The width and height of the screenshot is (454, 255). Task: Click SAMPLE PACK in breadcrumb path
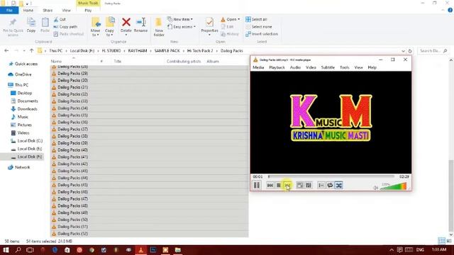click(x=167, y=50)
